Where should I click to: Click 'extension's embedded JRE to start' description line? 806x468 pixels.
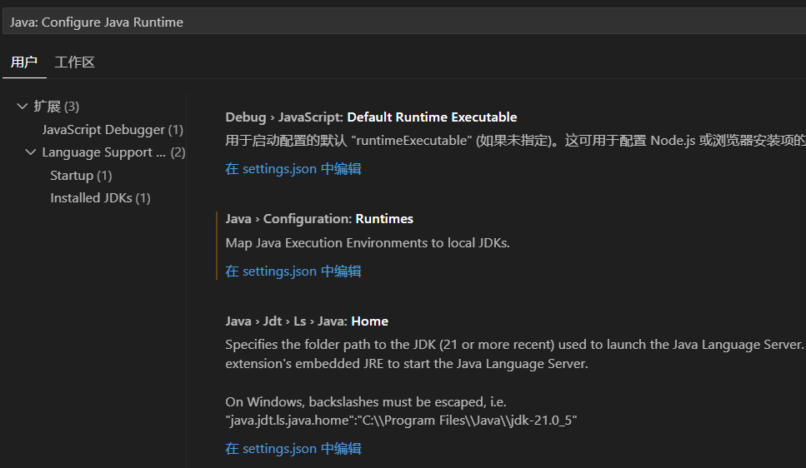click(x=407, y=363)
